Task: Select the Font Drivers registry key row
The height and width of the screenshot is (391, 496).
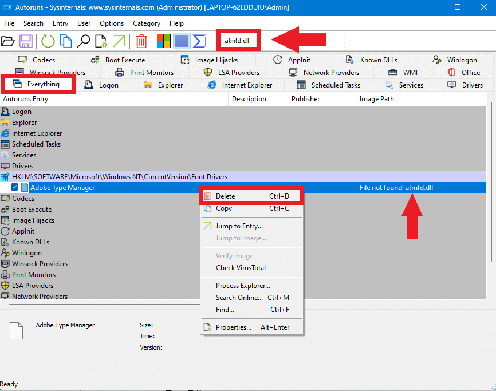Action: click(x=243, y=177)
